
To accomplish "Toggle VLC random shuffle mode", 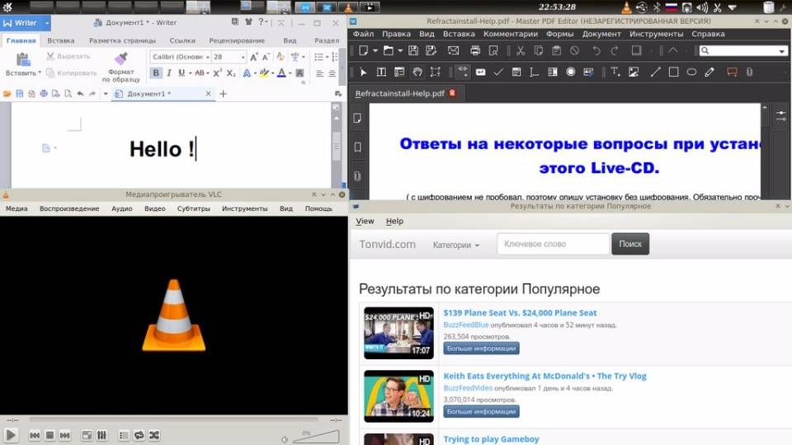I will click(154, 435).
